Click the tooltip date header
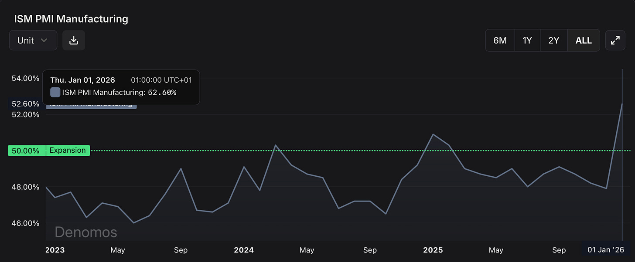 point(82,80)
